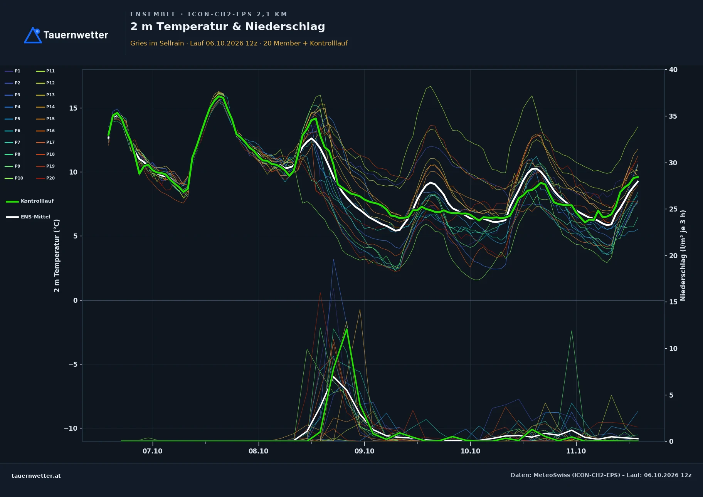Image resolution: width=703 pixels, height=497 pixels.
Task: Select the P19 legend entry
Action: point(45,166)
